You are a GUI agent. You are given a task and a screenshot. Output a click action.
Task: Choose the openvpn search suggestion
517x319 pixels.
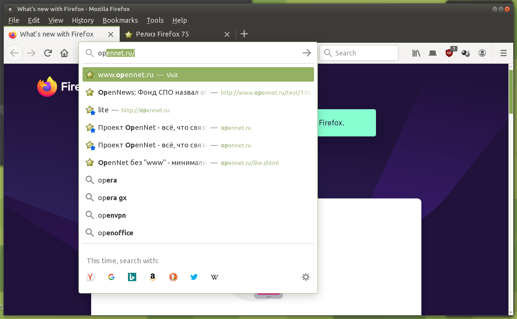pos(198,215)
